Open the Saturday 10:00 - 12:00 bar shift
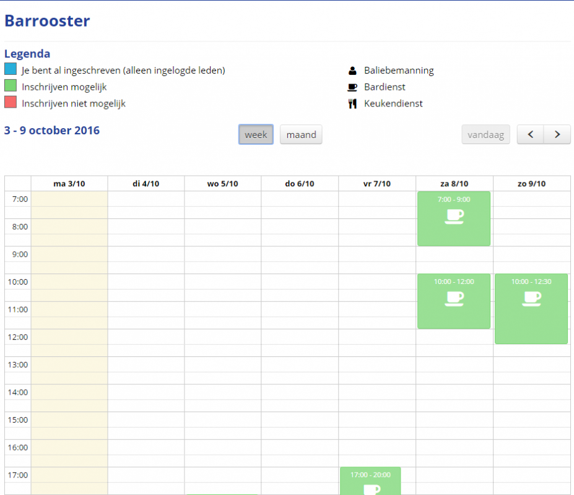The width and height of the screenshot is (574, 495). click(454, 301)
